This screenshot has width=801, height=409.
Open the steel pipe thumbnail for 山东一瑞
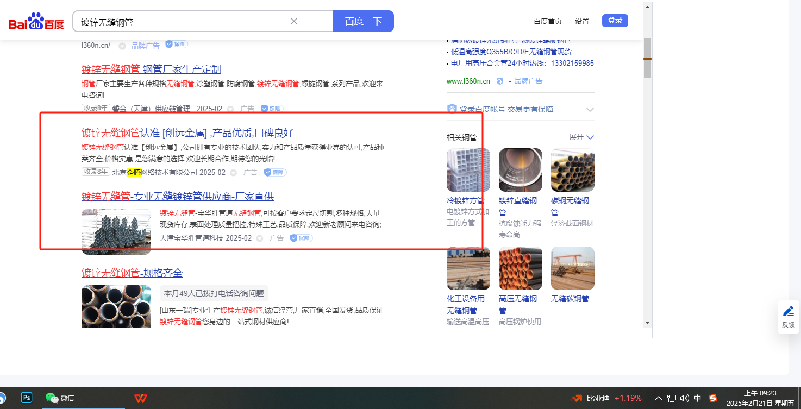click(116, 306)
